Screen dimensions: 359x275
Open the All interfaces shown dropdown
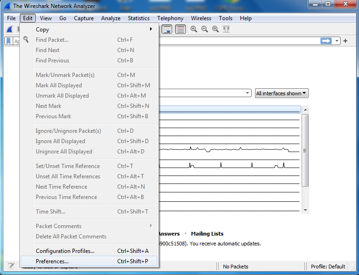click(282, 93)
